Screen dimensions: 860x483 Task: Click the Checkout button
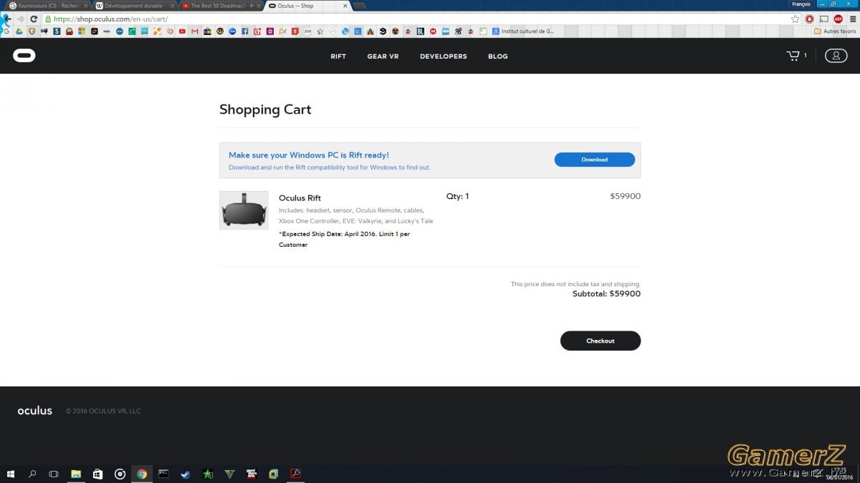pos(601,341)
